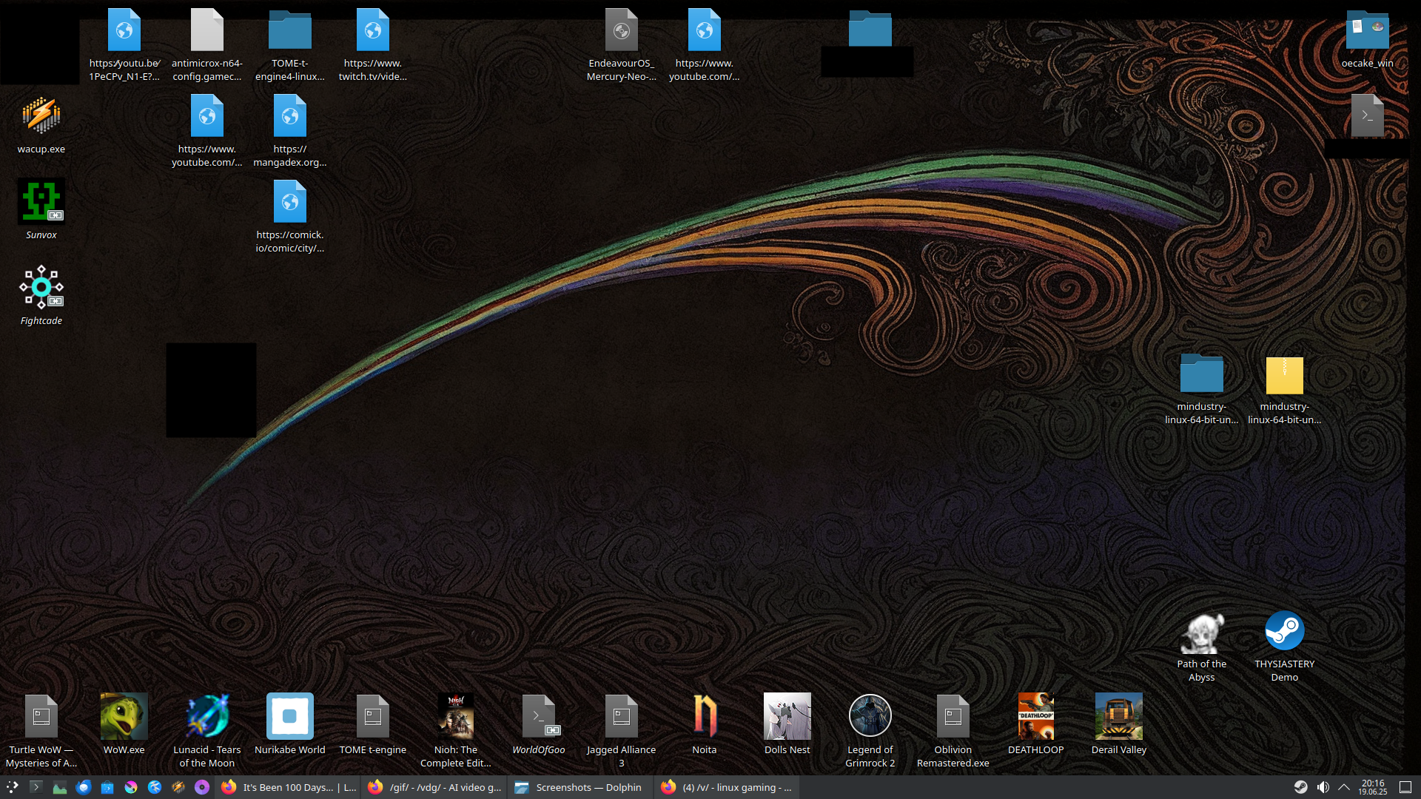
Task: Switch to "It's Been 100 Days" Firefox window
Action: (x=289, y=787)
